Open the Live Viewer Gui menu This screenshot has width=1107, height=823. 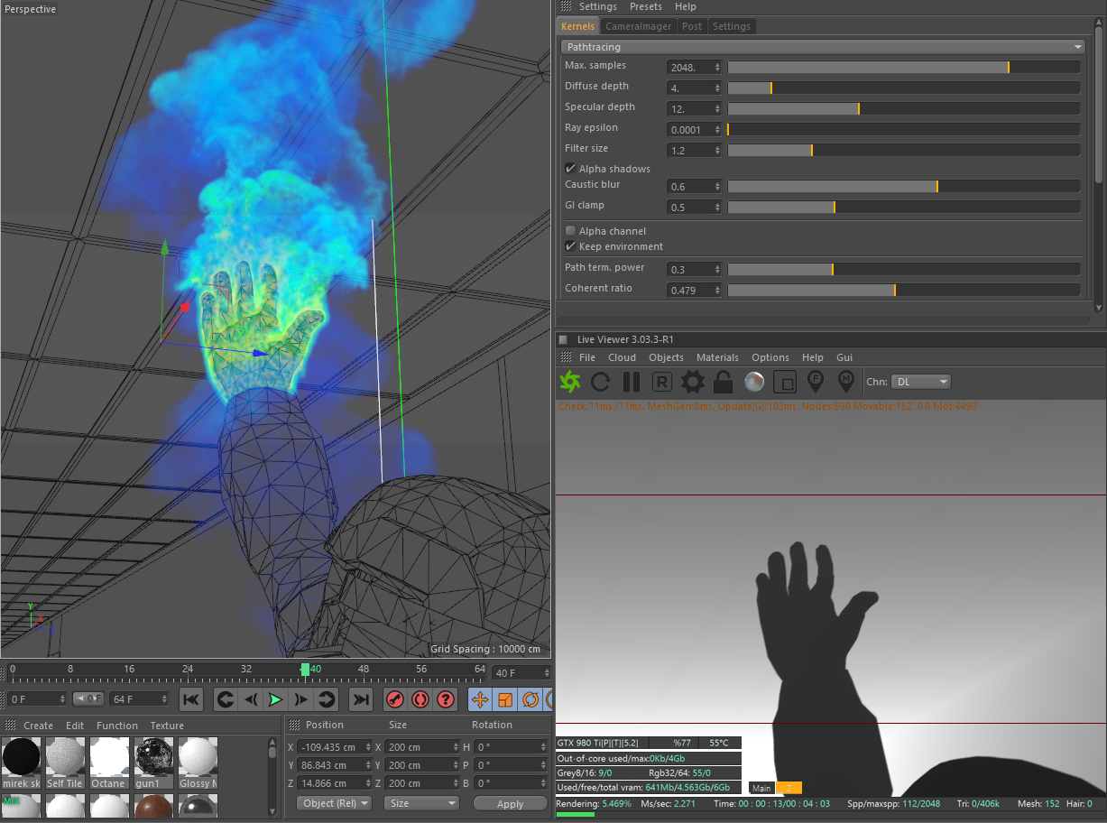(x=844, y=357)
